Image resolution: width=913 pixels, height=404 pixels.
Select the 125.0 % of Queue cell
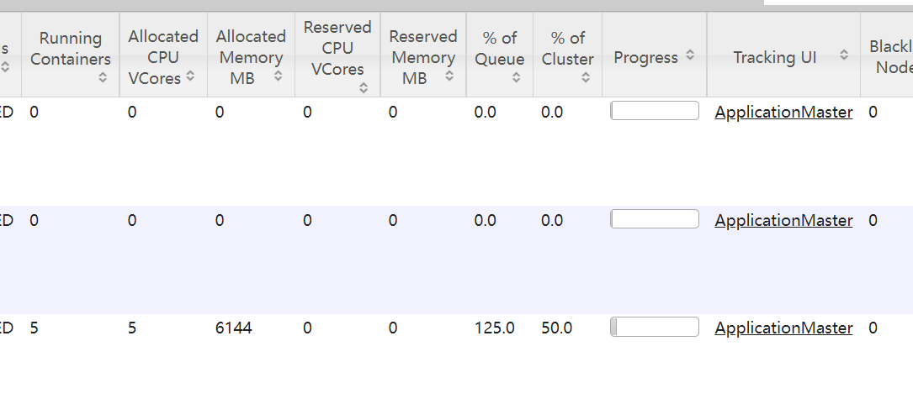(x=495, y=328)
